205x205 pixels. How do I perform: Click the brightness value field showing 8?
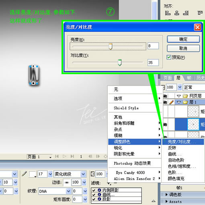pyautogui.click(x=153, y=46)
